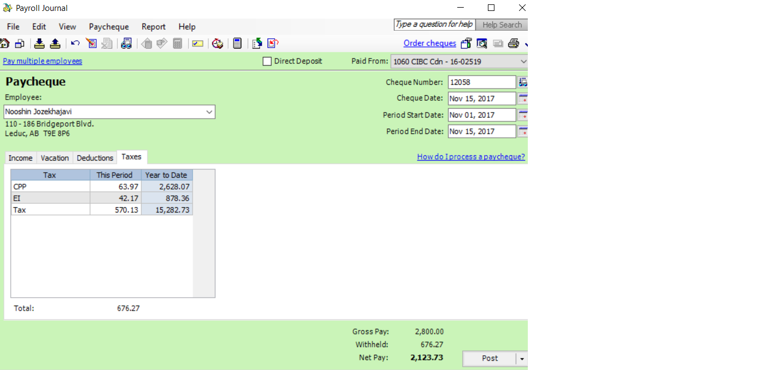This screenshot has height=370, width=763.
Task: Open 'How do I process a paycheque?' link
Action: point(471,157)
